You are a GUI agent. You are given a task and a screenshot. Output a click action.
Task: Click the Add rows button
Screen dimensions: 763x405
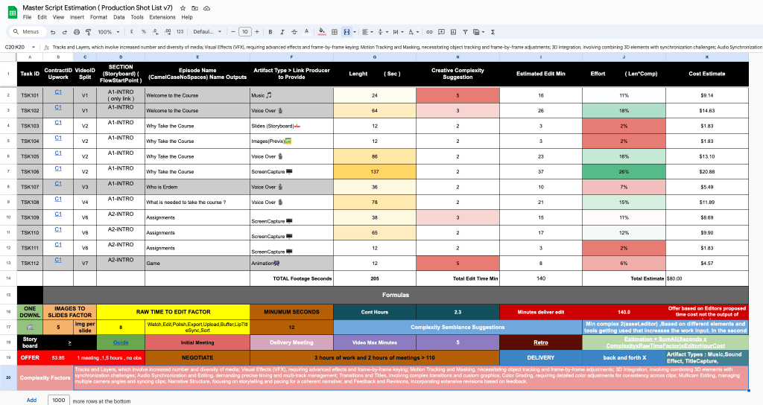click(31, 400)
